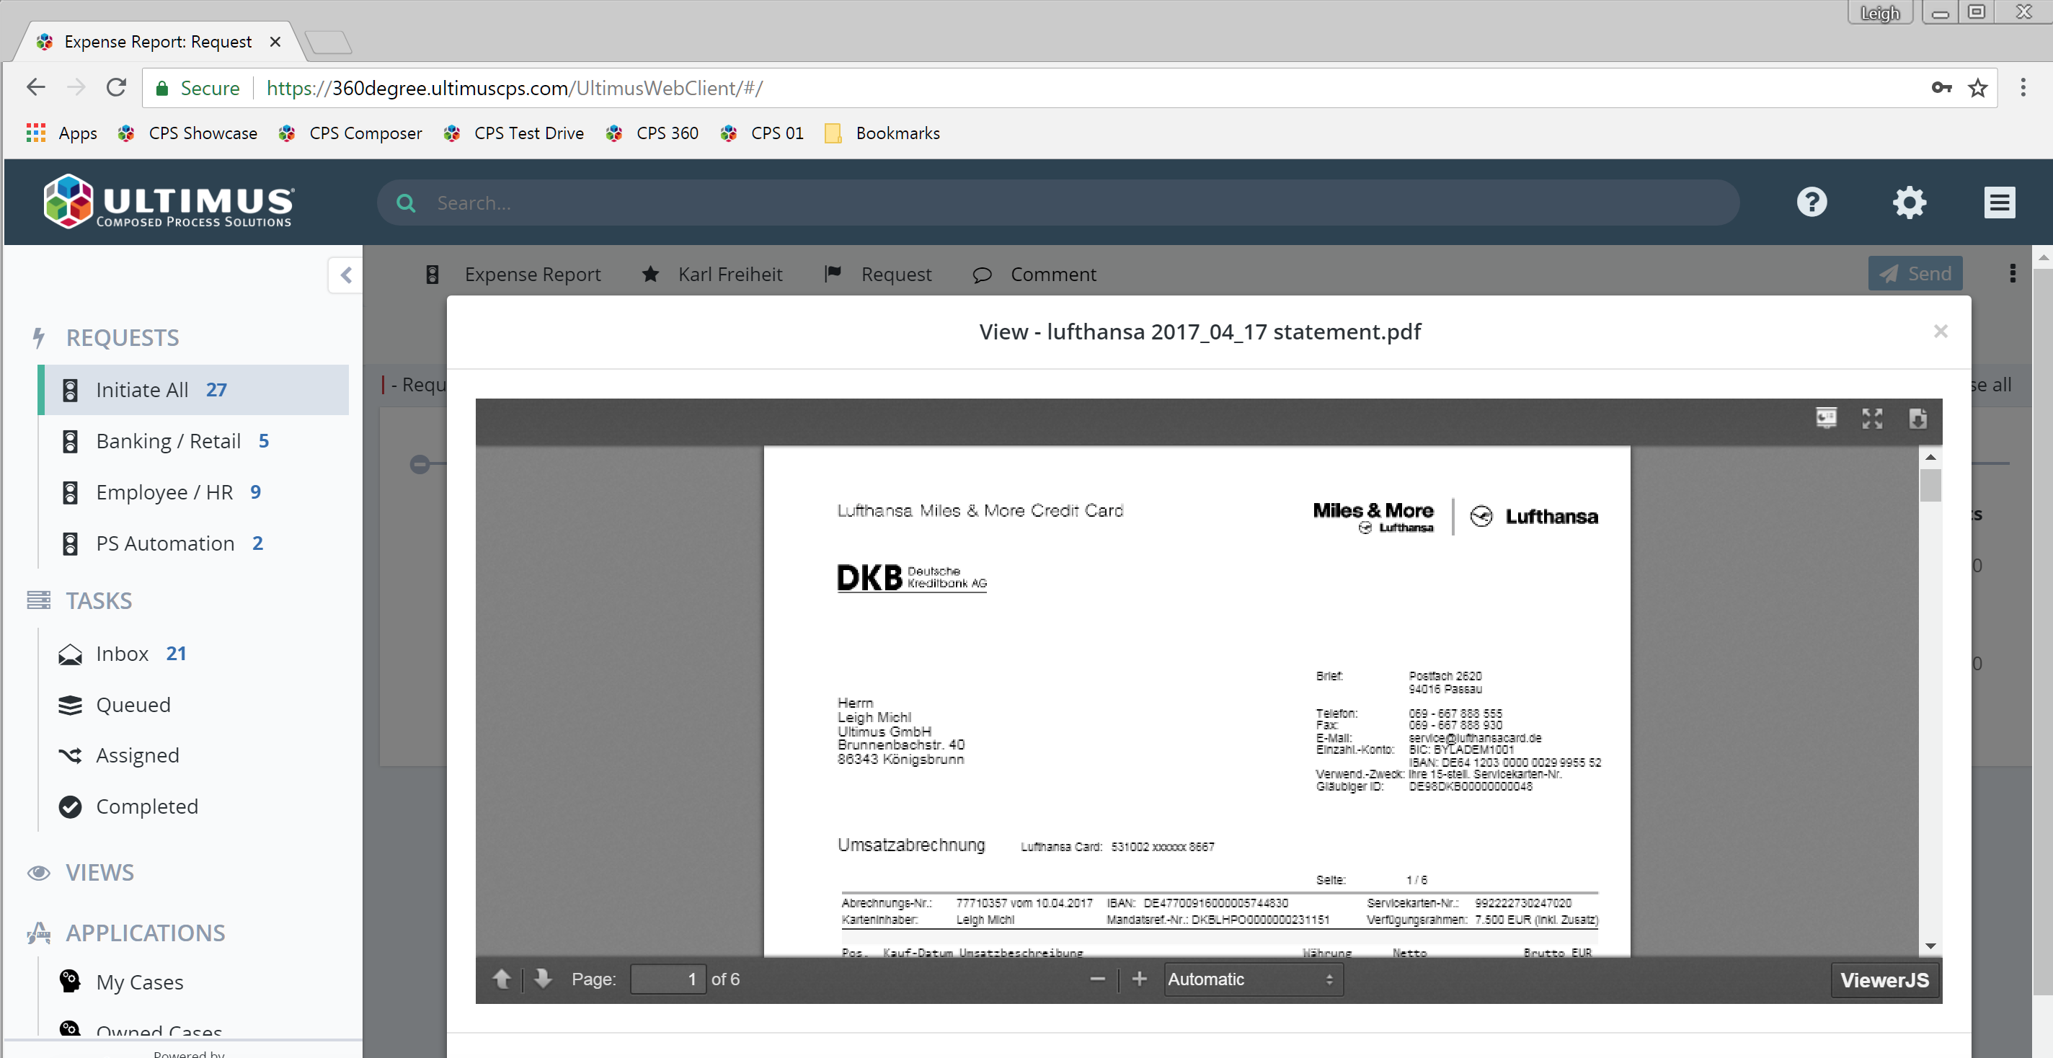Close the Expense Report browser tab
This screenshot has width=2053, height=1058.
click(275, 41)
